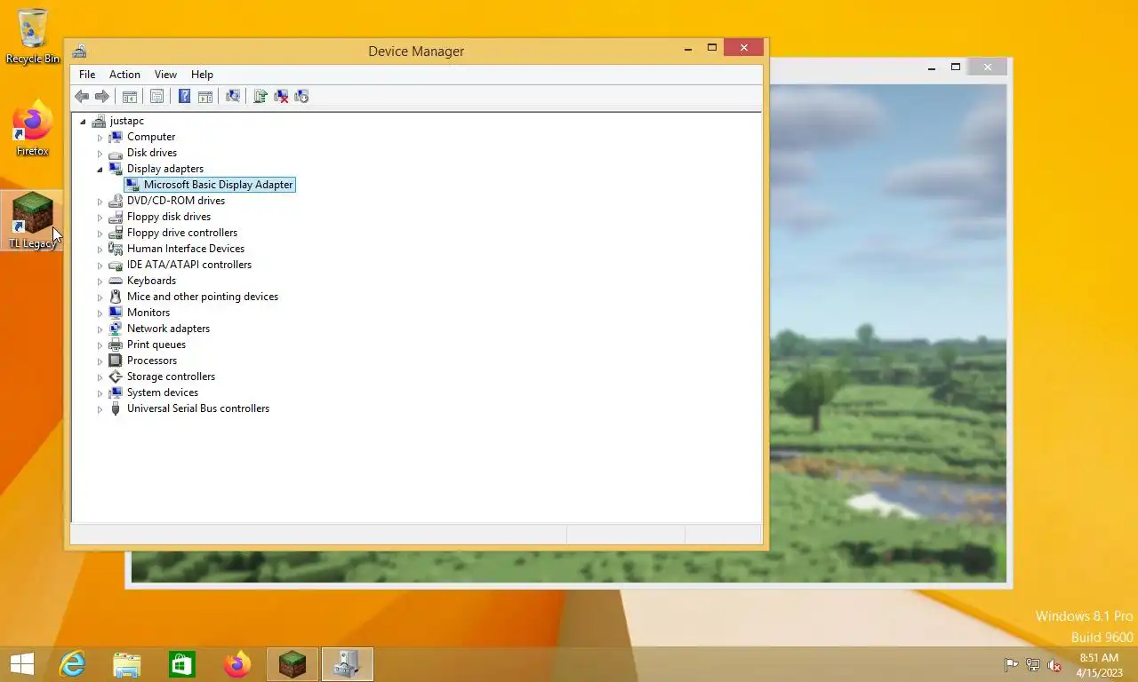
Task: Select Floppy drive controllers row
Action: [x=181, y=233]
